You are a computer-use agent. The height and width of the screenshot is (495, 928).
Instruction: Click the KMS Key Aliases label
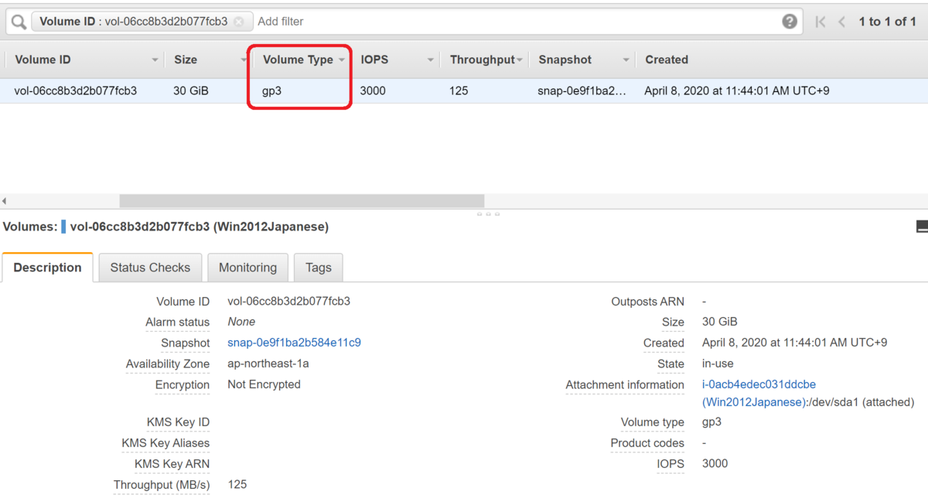point(165,443)
